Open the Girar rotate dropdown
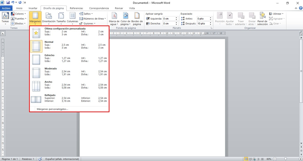The image size is (303, 161). point(275,24)
